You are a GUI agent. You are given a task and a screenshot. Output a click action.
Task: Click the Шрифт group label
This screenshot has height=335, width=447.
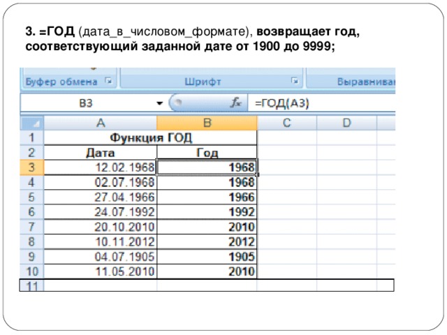[x=203, y=82]
